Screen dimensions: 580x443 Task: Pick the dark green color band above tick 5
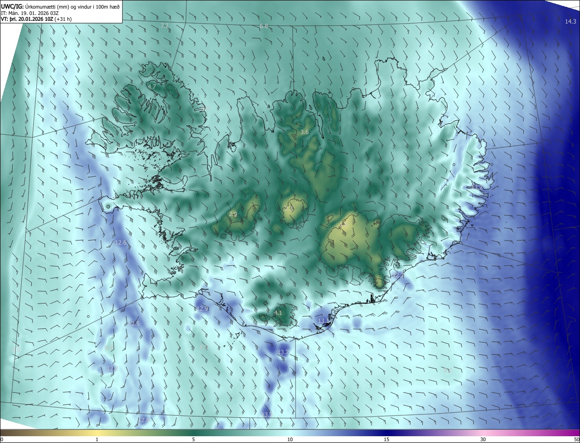point(193,433)
